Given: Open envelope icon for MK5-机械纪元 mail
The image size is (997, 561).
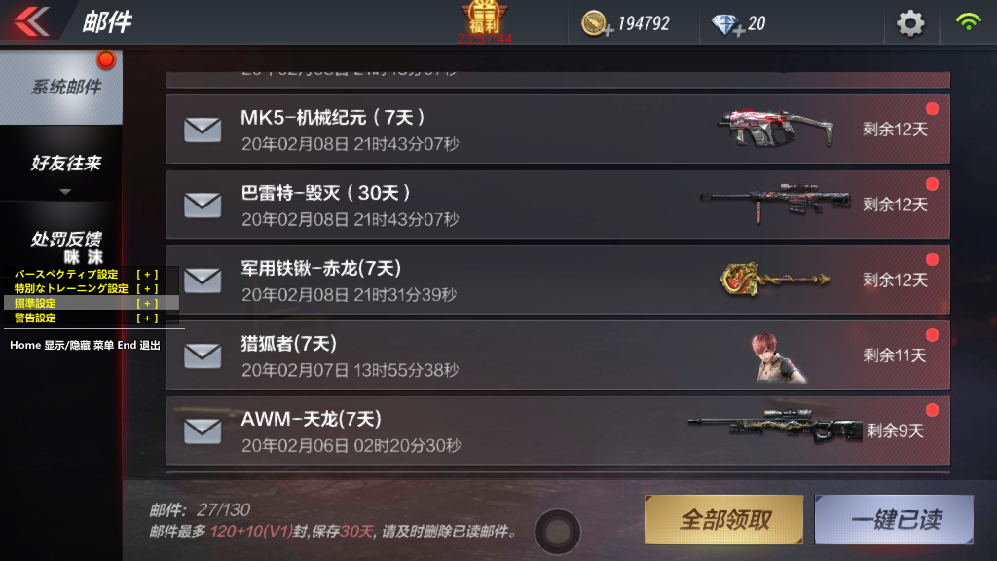Looking at the screenshot, I should coord(203,130).
